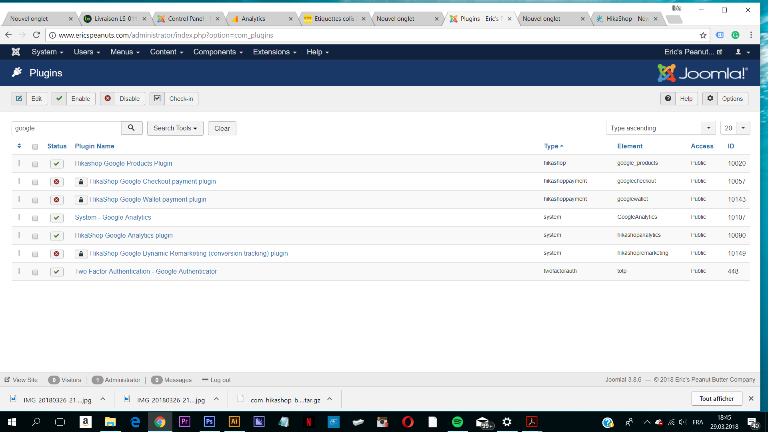This screenshot has height=432, width=768.
Task: Open Opera browser from the taskbar
Action: [x=408, y=422]
